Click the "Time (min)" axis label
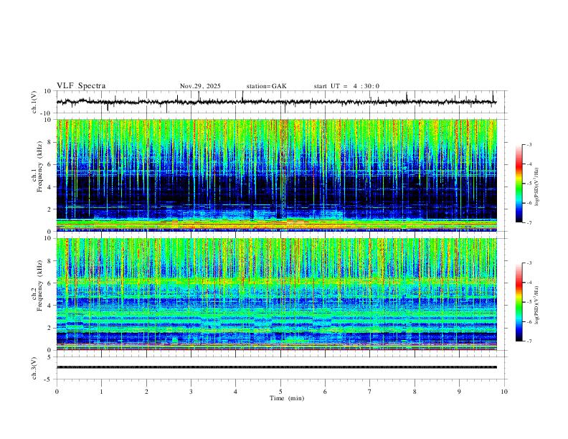 coord(287,398)
